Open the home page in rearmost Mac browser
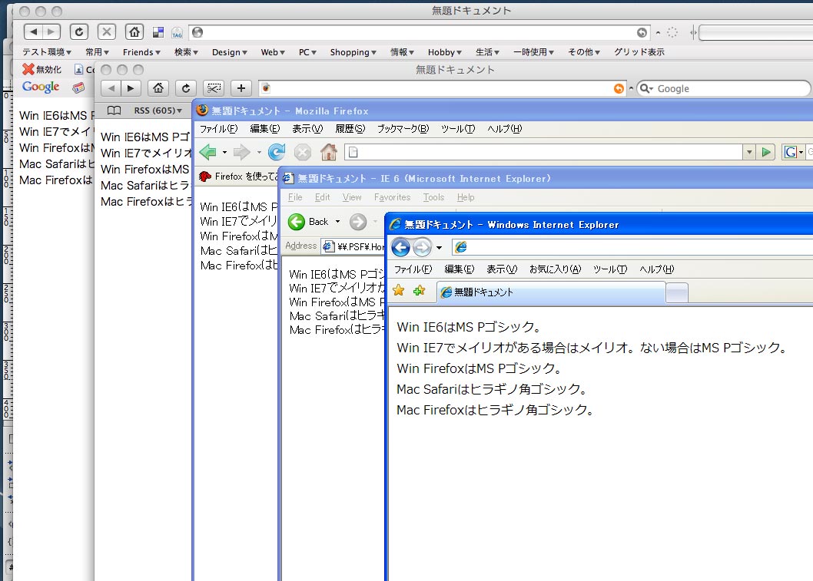 pyautogui.click(x=134, y=32)
